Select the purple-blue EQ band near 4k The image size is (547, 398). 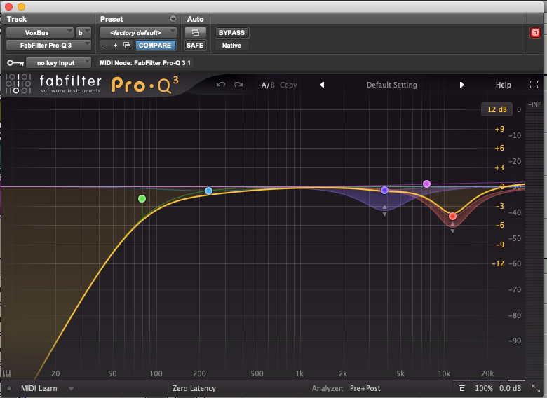click(x=384, y=191)
